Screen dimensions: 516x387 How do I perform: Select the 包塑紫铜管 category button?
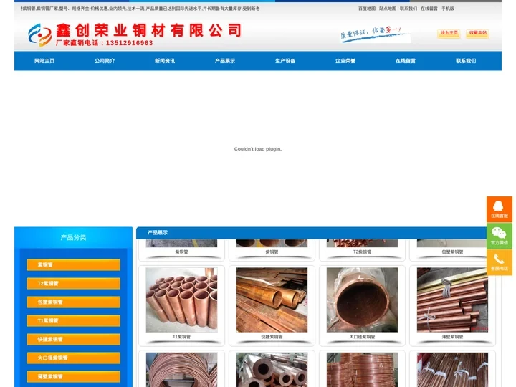pyautogui.click(x=73, y=302)
